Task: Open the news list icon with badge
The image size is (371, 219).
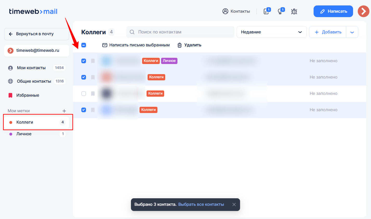Action: (x=266, y=11)
